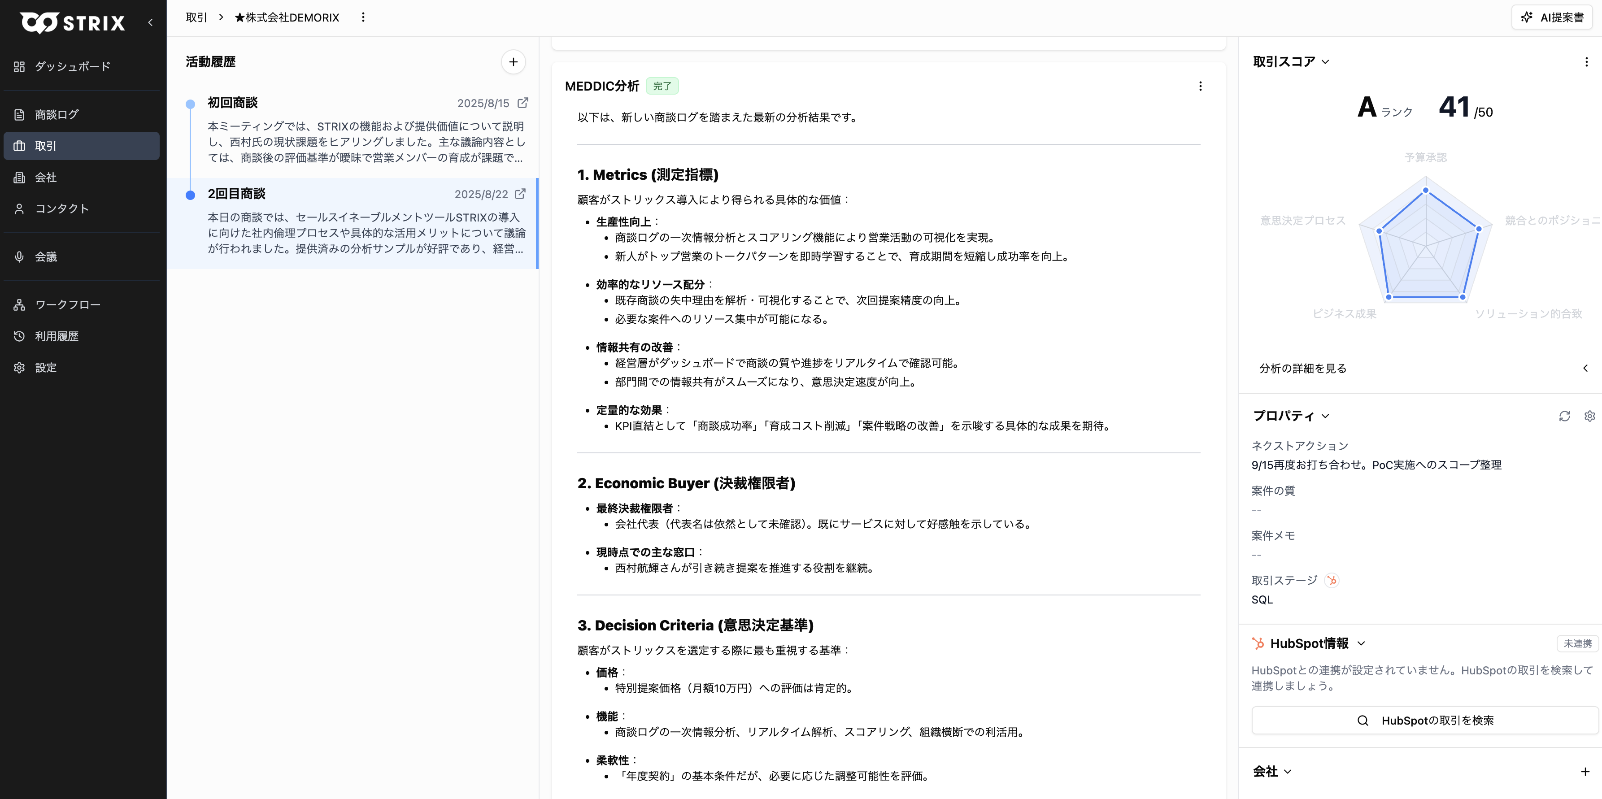Click the 会社 building icon in the sidebar
The width and height of the screenshot is (1602, 799).
coord(19,177)
